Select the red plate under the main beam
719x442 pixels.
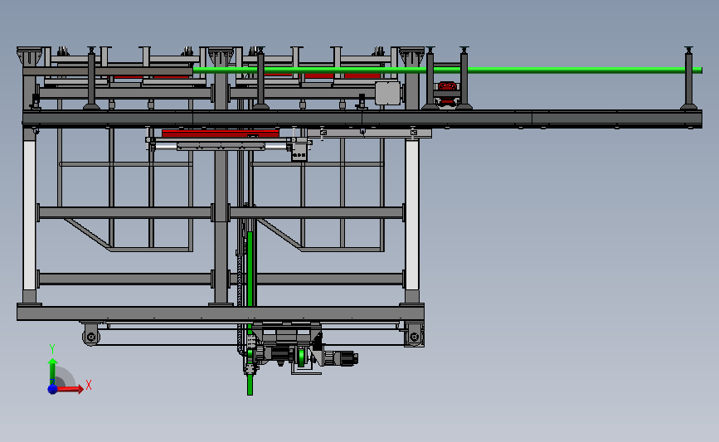(220, 134)
